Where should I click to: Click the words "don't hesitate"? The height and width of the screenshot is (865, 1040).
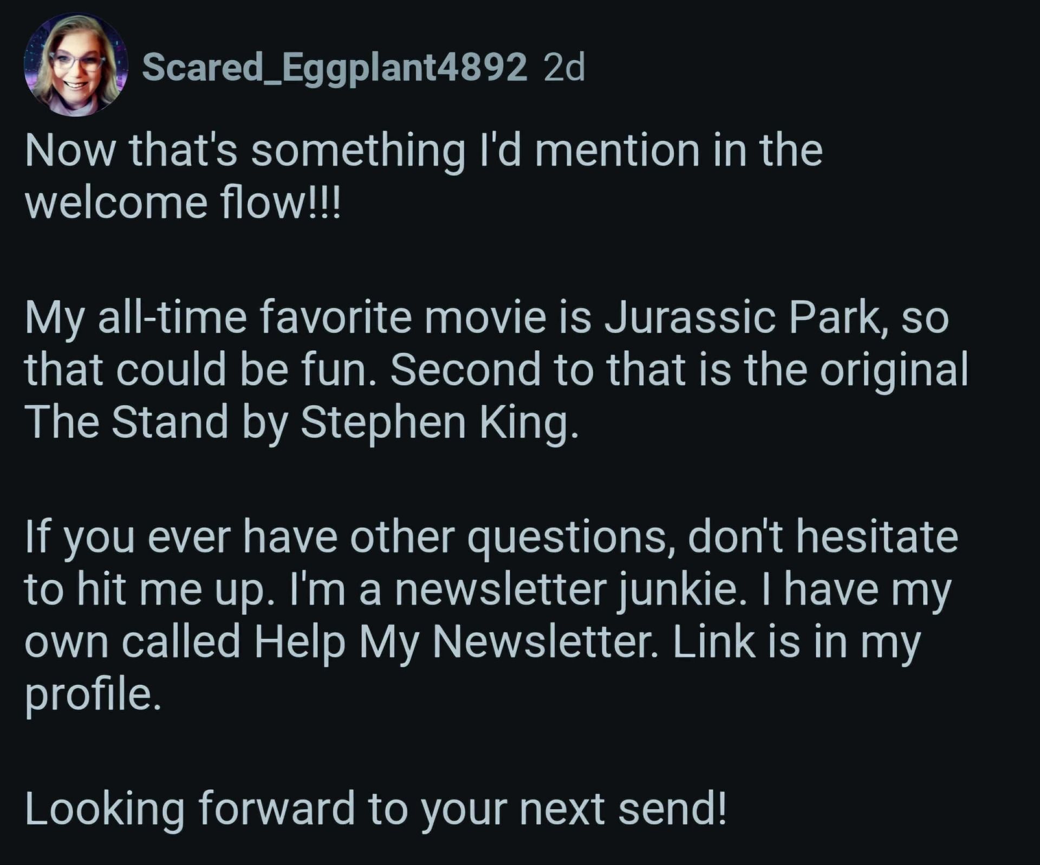[823, 537]
